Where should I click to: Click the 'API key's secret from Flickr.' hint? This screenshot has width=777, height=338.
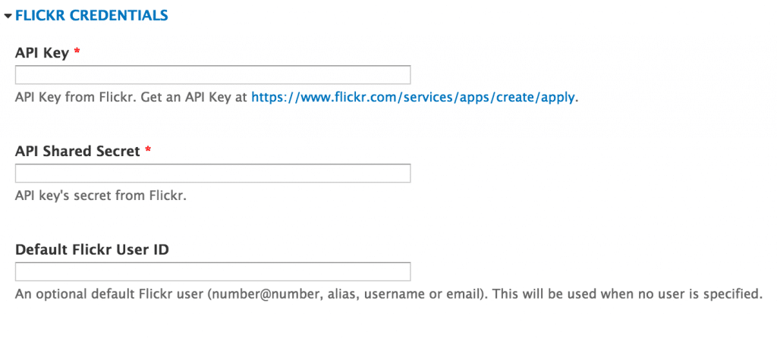click(101, 196)
